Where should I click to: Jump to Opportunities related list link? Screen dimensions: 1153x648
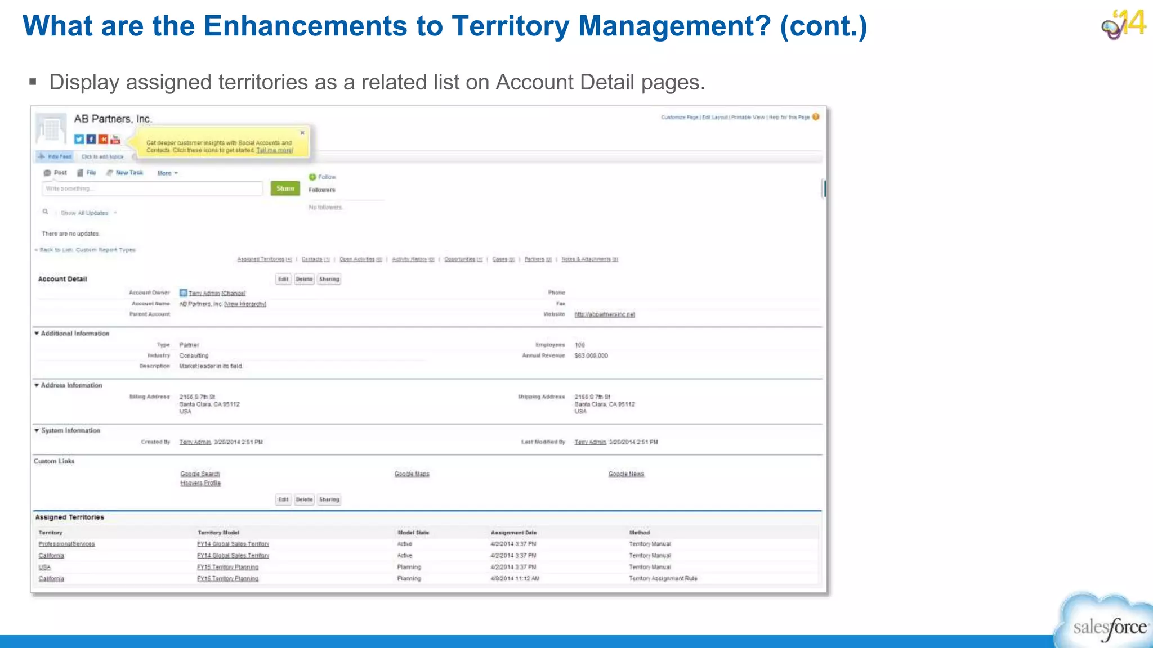coord(463,259)
